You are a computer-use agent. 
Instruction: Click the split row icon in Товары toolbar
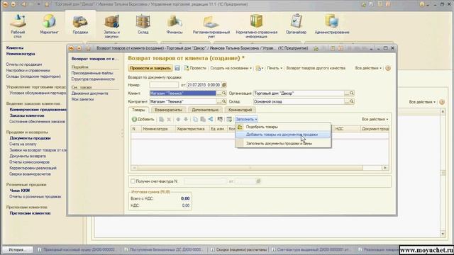pos(211,119)
